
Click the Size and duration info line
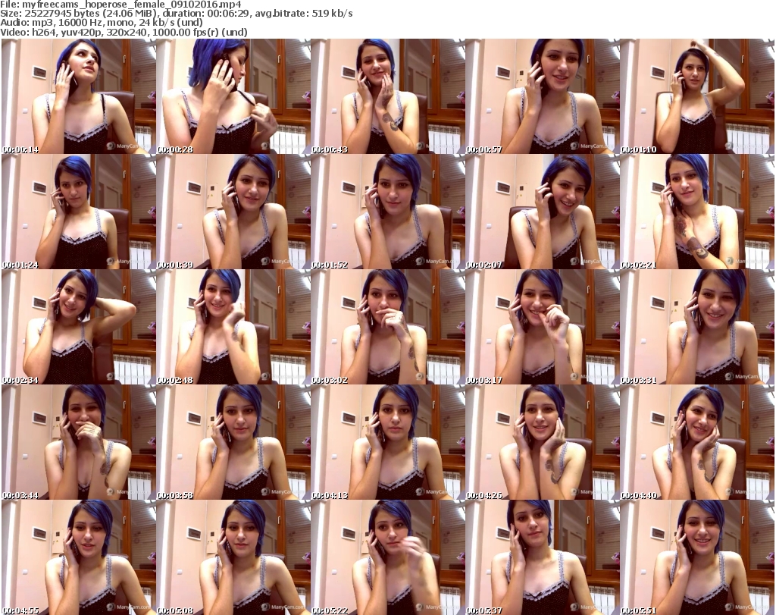(x=177, y=14)
